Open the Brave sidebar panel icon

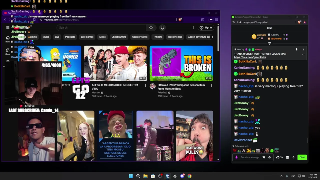click(203, 20)
